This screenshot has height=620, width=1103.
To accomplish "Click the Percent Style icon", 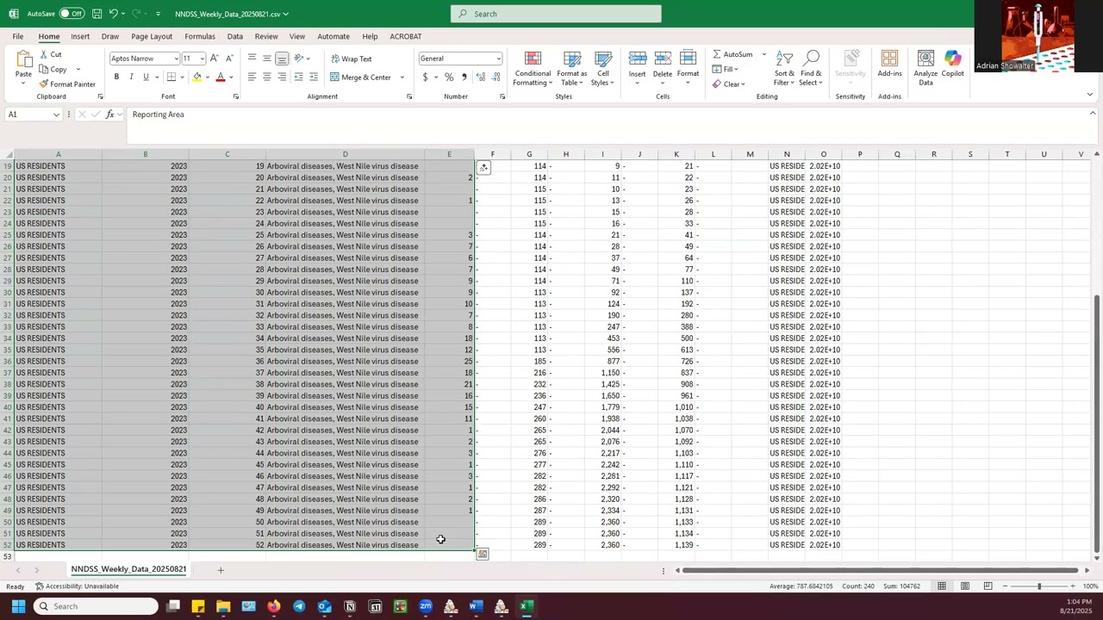I will pos(449,77).
